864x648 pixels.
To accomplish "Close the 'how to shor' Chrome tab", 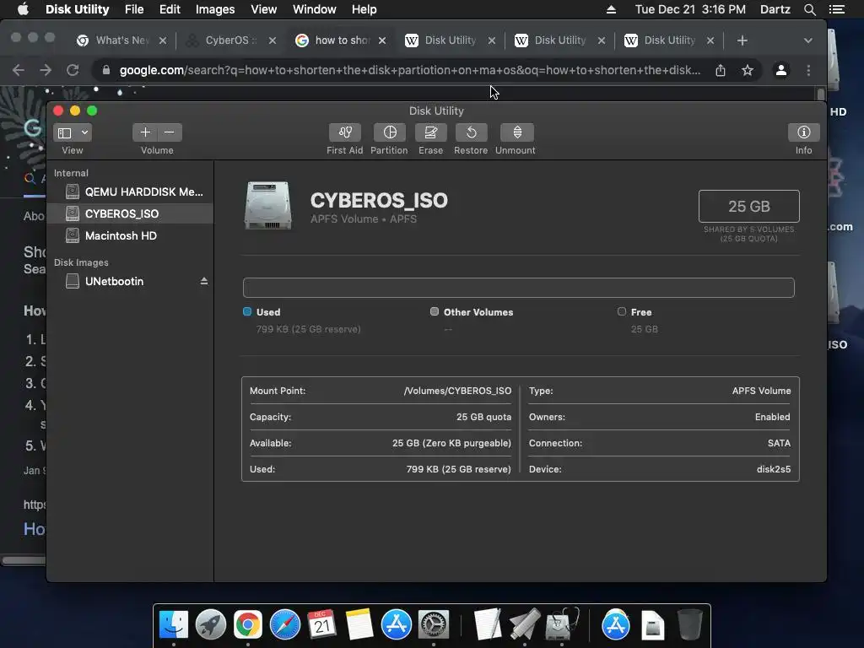I will [382, 40].
